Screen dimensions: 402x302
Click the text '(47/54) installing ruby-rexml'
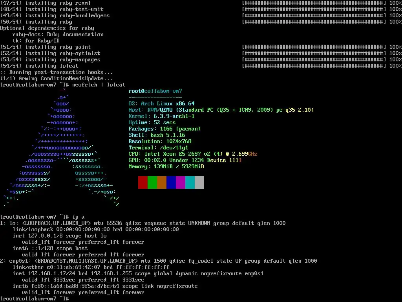click(x=46, y=3)
